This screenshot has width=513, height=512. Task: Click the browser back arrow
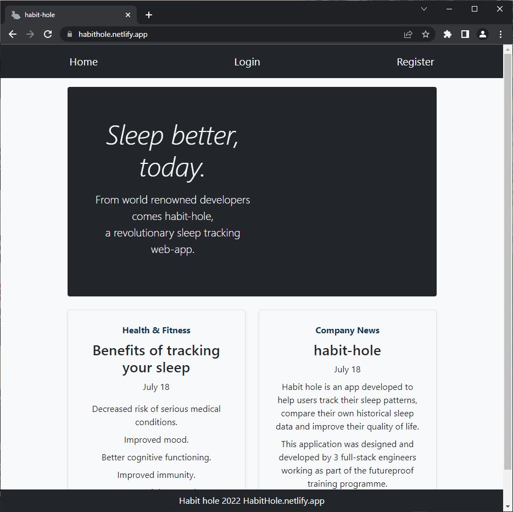[13, 34]
